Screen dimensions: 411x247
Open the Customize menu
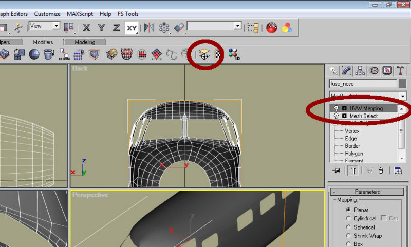[47, 14]
